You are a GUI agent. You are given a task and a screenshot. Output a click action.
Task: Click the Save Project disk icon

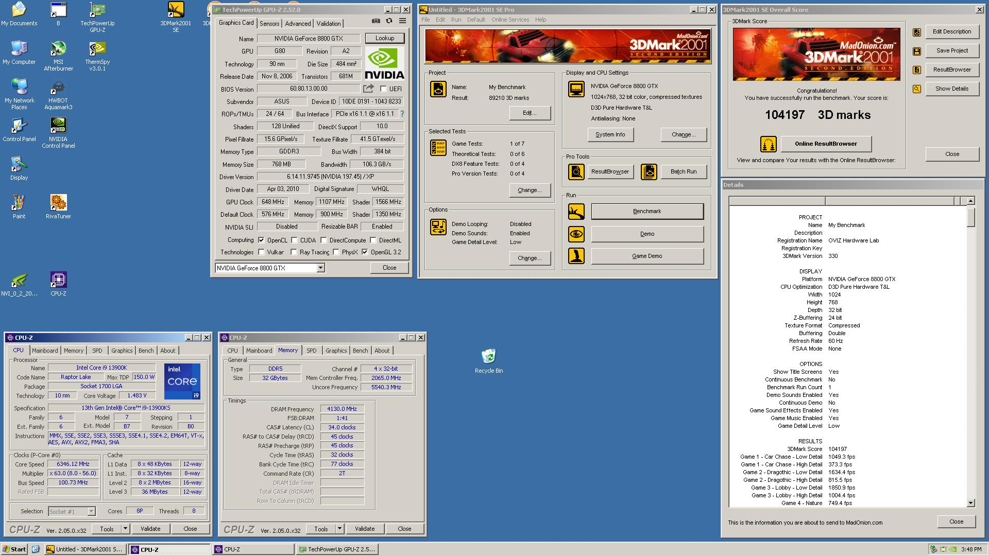point(917,51)
